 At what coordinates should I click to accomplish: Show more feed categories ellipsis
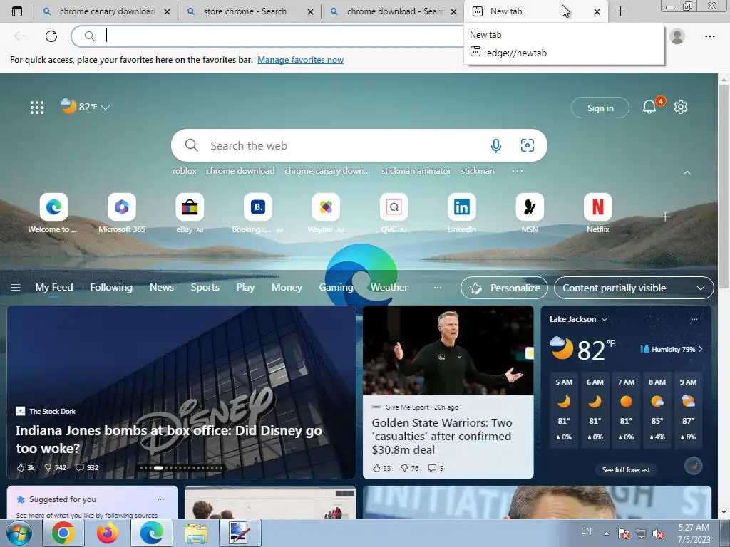[x=437, y=288]
